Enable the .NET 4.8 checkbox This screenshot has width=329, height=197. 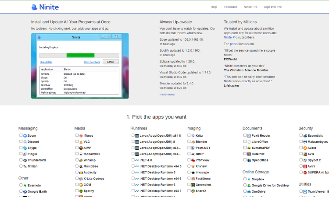[x=133, y=160]
